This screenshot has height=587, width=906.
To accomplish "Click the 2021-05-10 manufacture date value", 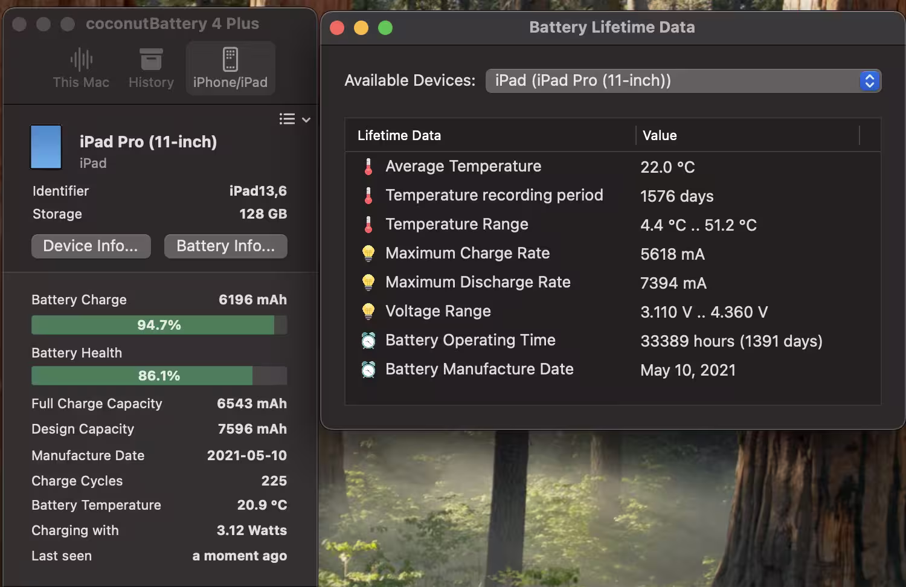I will tap(247, 455).
